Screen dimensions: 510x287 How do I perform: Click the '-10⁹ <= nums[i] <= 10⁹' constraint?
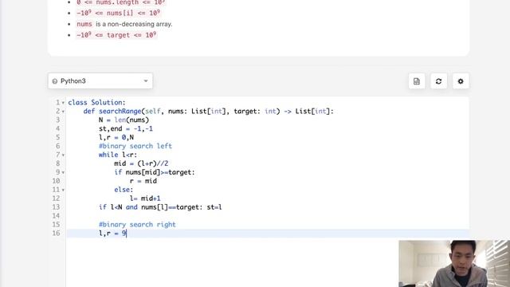(x=119, y=13)
